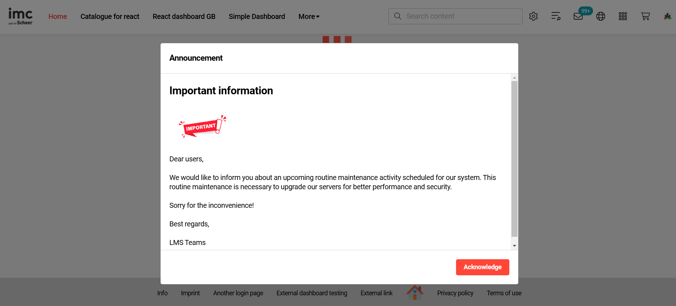
Task: Go to React dashboard GB
Action: [184, 16]
